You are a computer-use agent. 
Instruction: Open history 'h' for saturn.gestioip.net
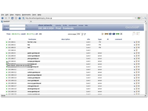coord(134,56)
